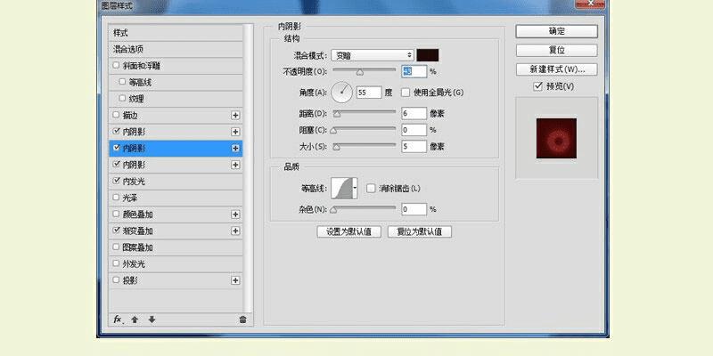Click the 距离(D) distance slider
713x356 pixels.
pyautogui.click(x=365, y=113)
